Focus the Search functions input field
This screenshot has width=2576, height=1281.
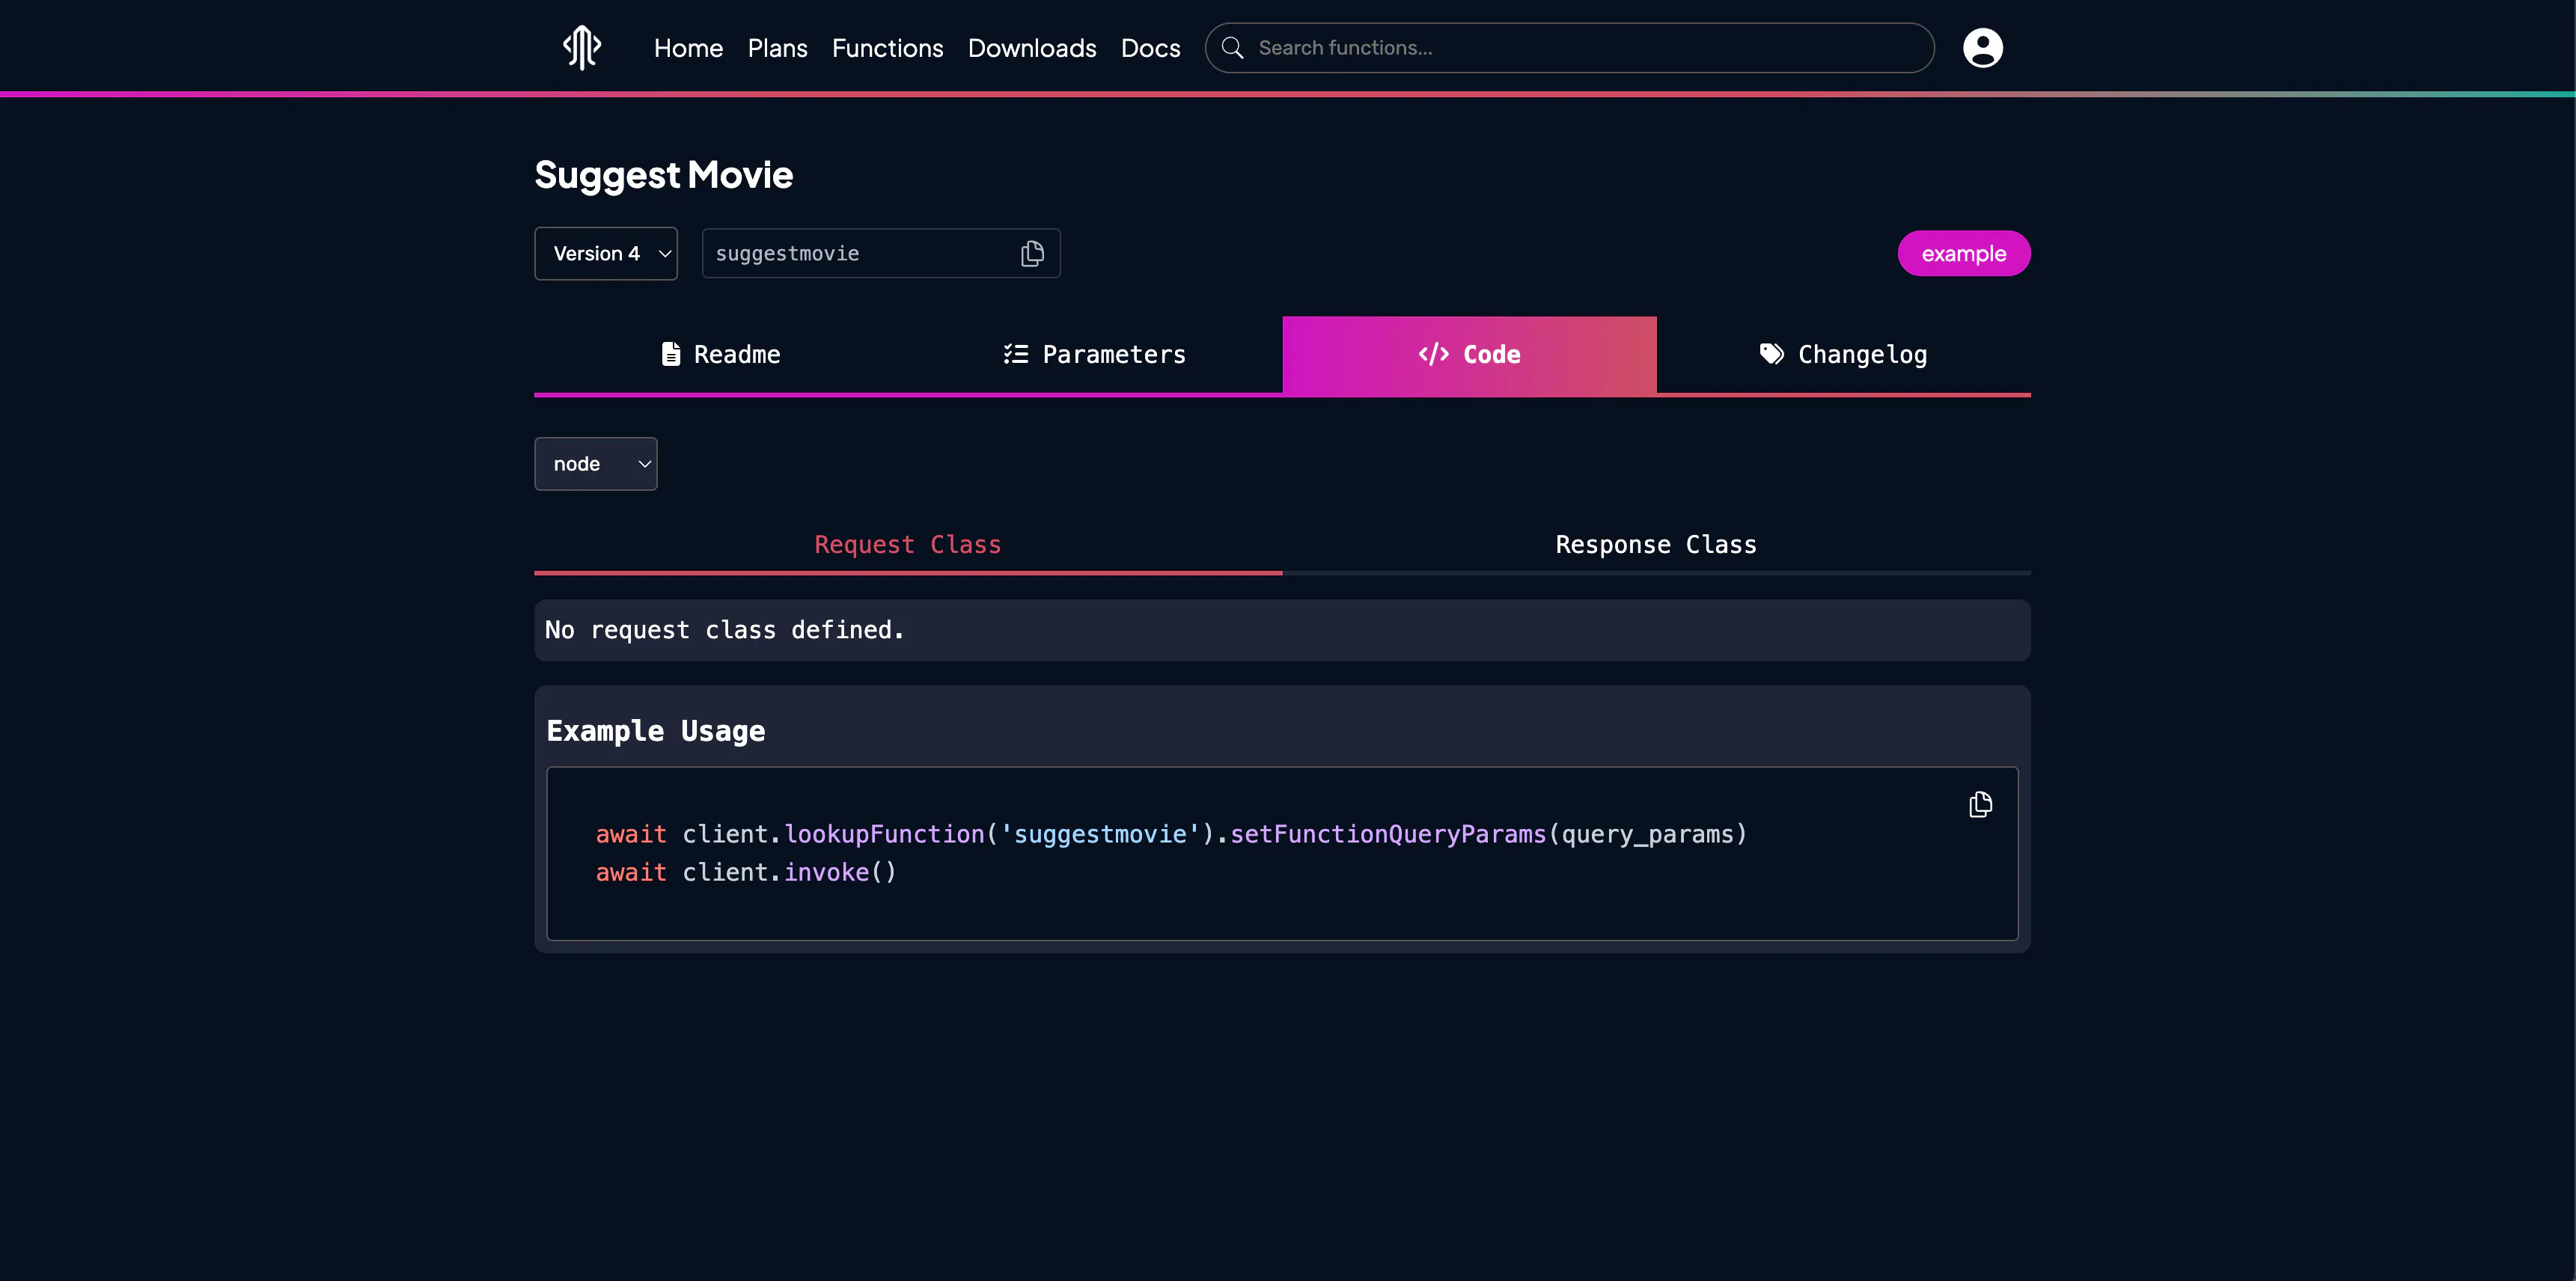1569,48
